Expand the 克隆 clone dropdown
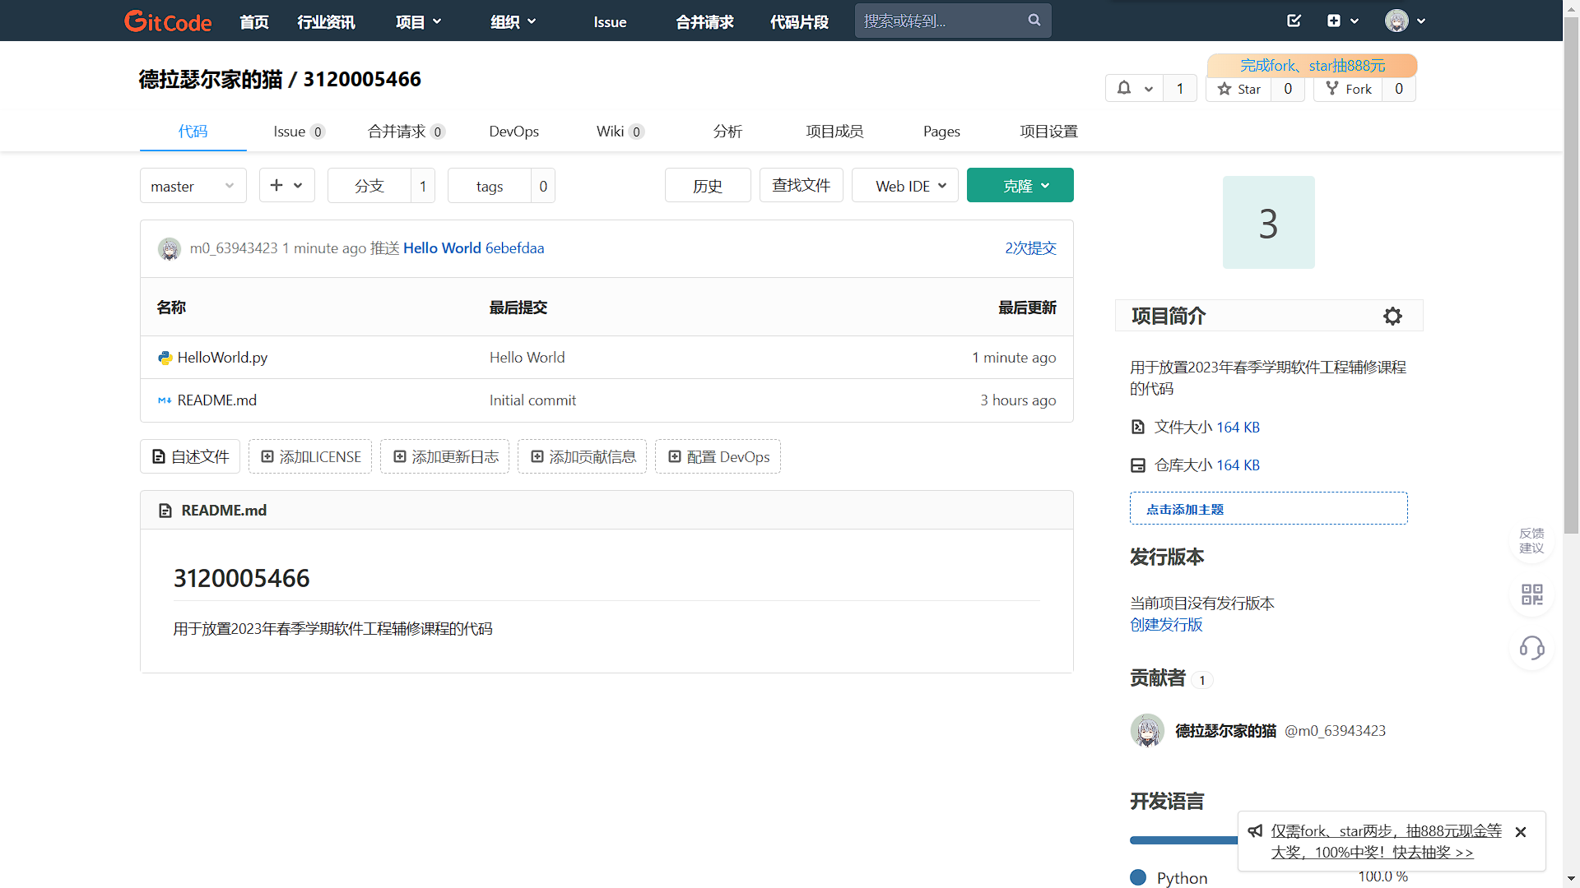The width and height of the screenshot is (1580, 888). (x=1020, y=185)
